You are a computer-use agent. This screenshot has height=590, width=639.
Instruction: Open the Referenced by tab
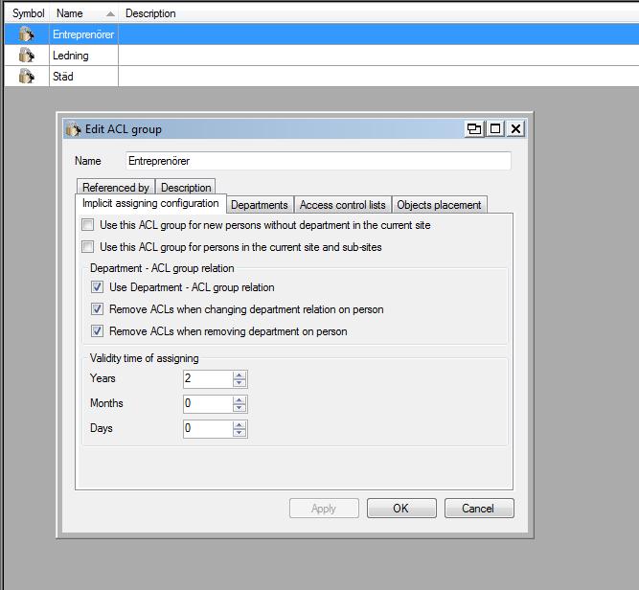[x=116, y=188]
